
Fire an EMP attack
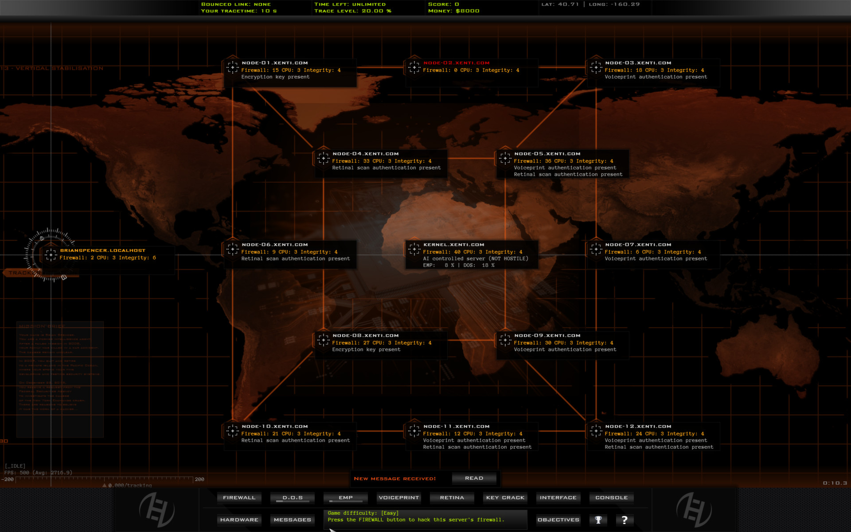(x=345, y=497)
